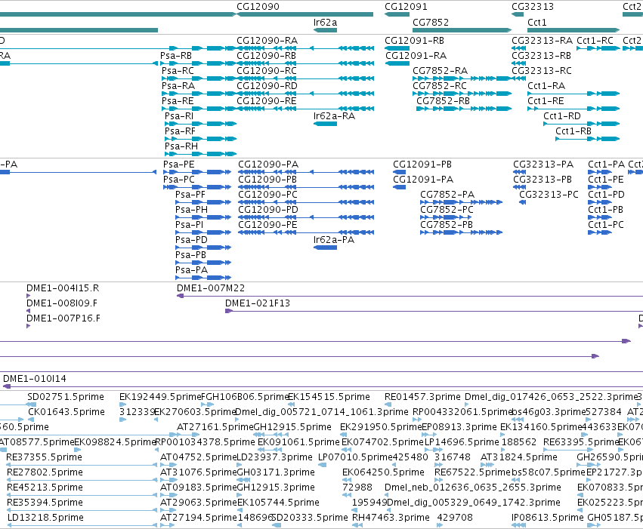Select EST CK01643.5prime
This screenshot has width=643, height=529.
[x=66, y=412]
